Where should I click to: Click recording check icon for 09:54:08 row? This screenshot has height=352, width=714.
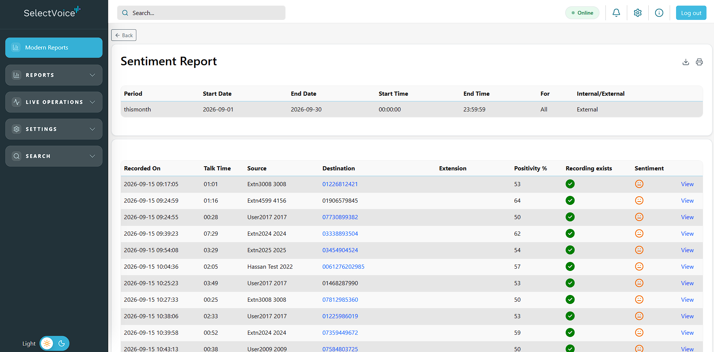pyautogui.click(x=570, y=250)
